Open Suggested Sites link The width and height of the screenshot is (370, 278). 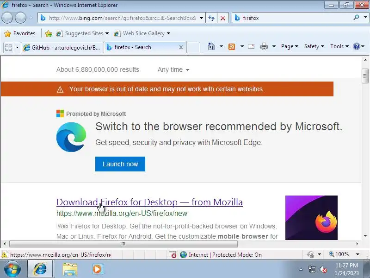(80, 33)
